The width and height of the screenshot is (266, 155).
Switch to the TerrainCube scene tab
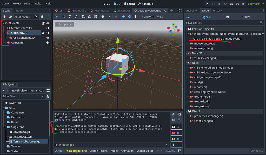[78, 11]
